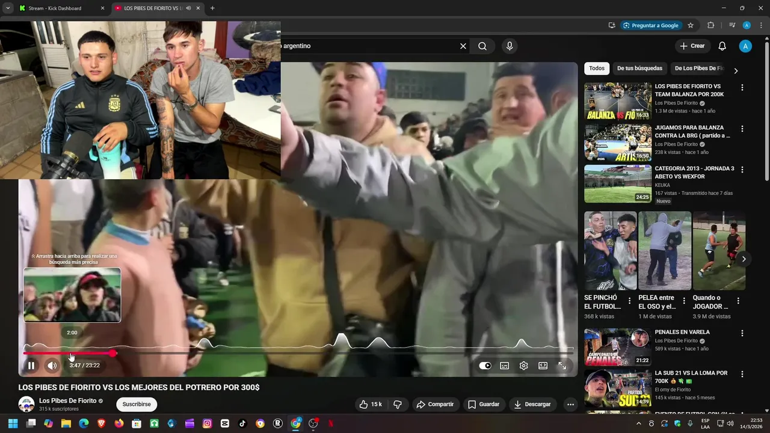Save the video with Guardar

484,404
